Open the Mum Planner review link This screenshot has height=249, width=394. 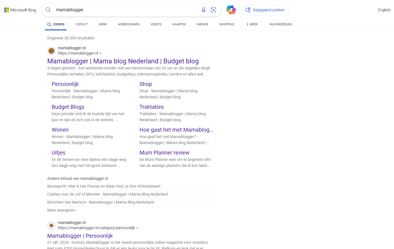pos(164,153)
